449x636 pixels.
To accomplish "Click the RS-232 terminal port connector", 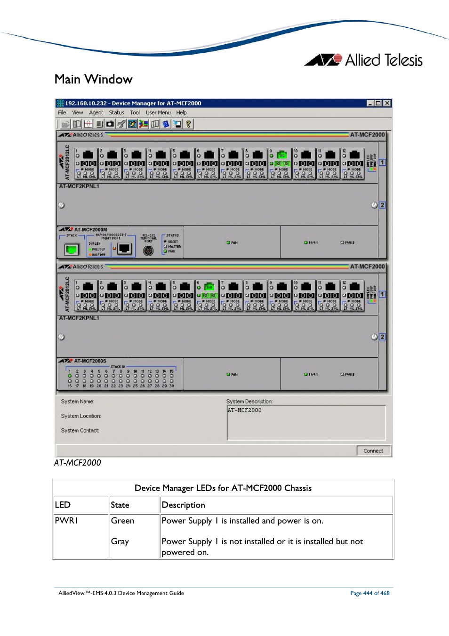I will 148,250.
